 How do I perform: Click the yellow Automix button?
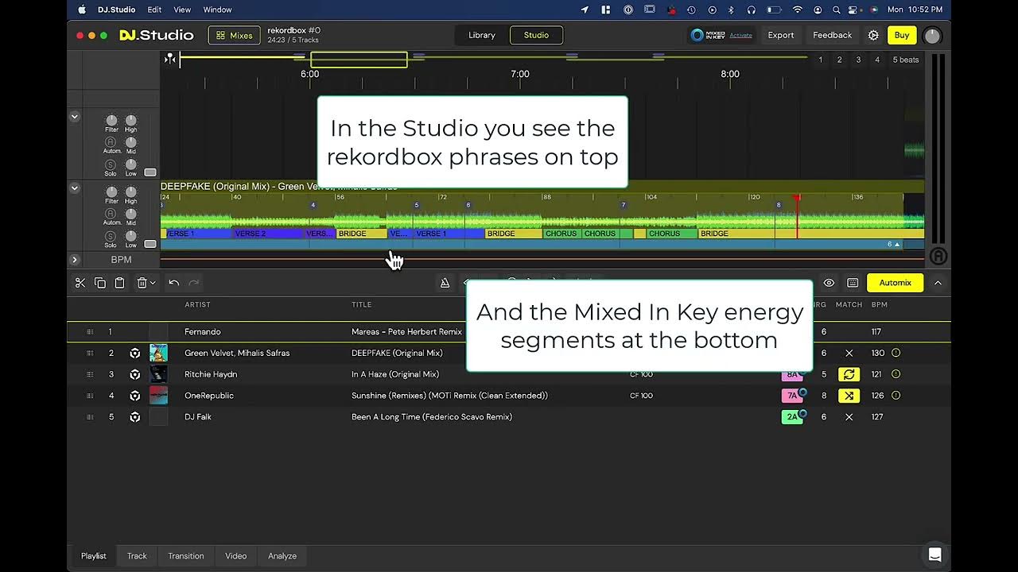[x=895, y=283]
